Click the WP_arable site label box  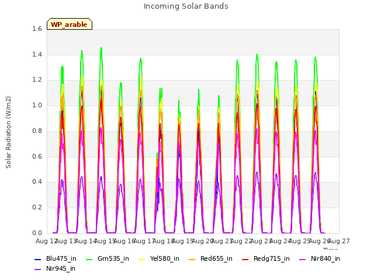pos(70,24)
